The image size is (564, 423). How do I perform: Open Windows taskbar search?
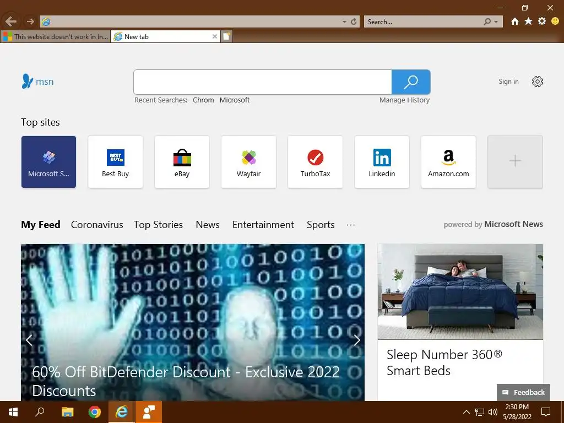(x=40, y=412)
